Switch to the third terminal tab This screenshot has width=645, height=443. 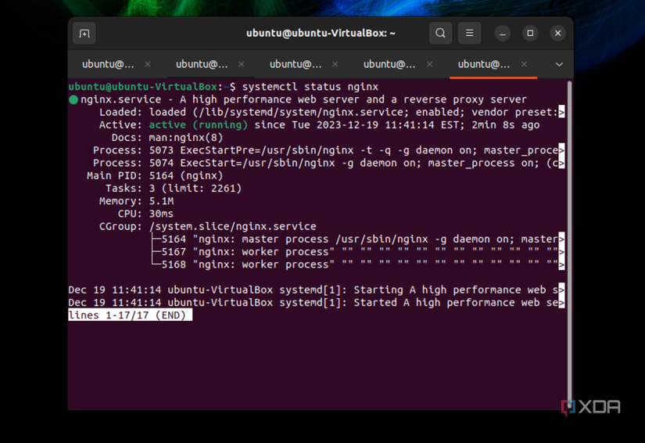(x=296, y=64)
